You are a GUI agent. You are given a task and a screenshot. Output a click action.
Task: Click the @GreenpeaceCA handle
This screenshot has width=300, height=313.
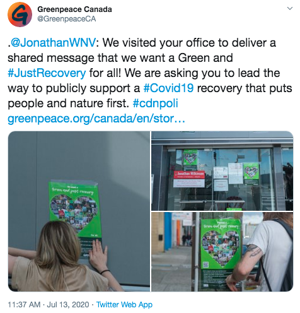pos(67,19)
